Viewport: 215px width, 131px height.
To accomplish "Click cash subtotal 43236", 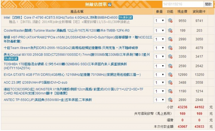I will click(182, 107).
